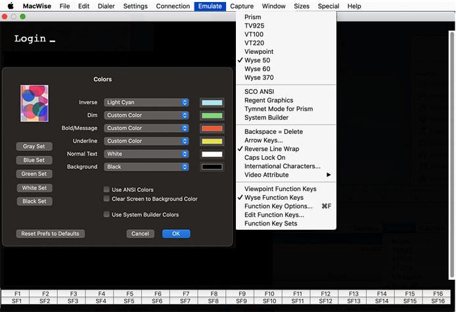
Task: Open Function Key Options...
Action: [x=286, y=206]
